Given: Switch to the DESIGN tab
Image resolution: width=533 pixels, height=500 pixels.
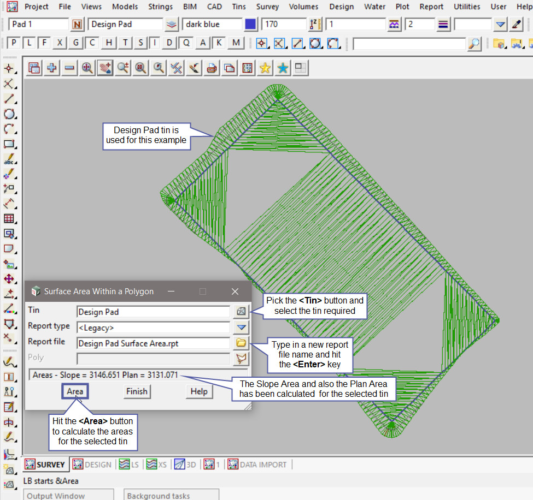Looking at the screenshot, I should click(92, 465).
